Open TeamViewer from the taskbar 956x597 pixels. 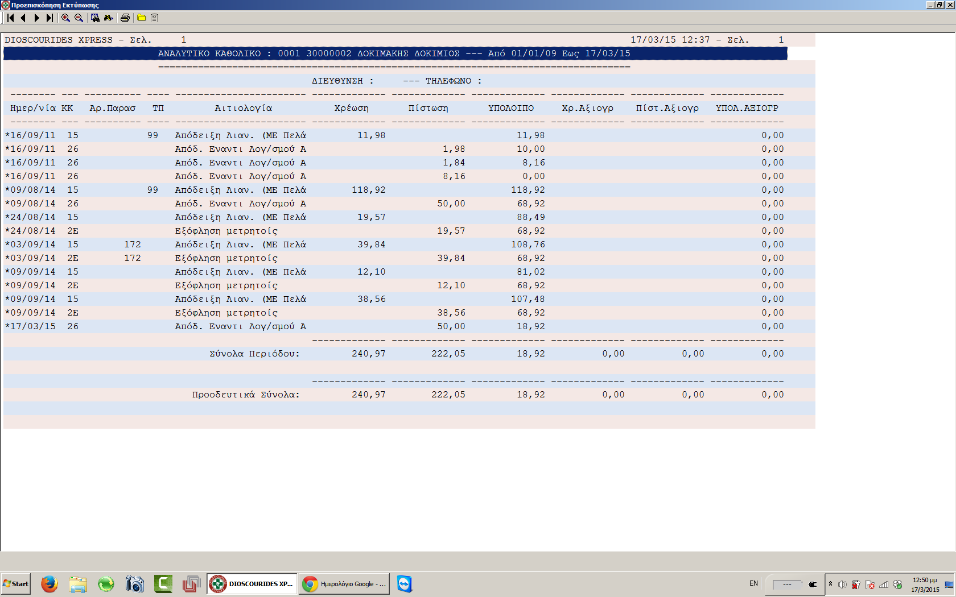pyautogui.click(x=404, y=584)
